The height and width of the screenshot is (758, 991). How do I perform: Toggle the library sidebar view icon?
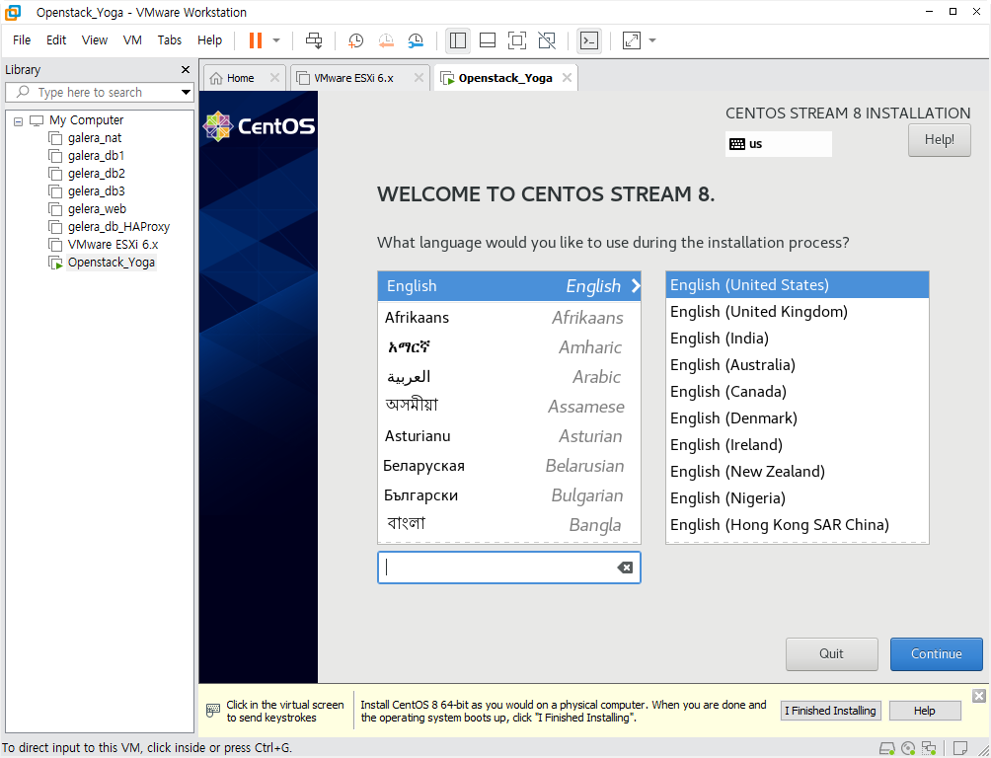click(458, 40)
